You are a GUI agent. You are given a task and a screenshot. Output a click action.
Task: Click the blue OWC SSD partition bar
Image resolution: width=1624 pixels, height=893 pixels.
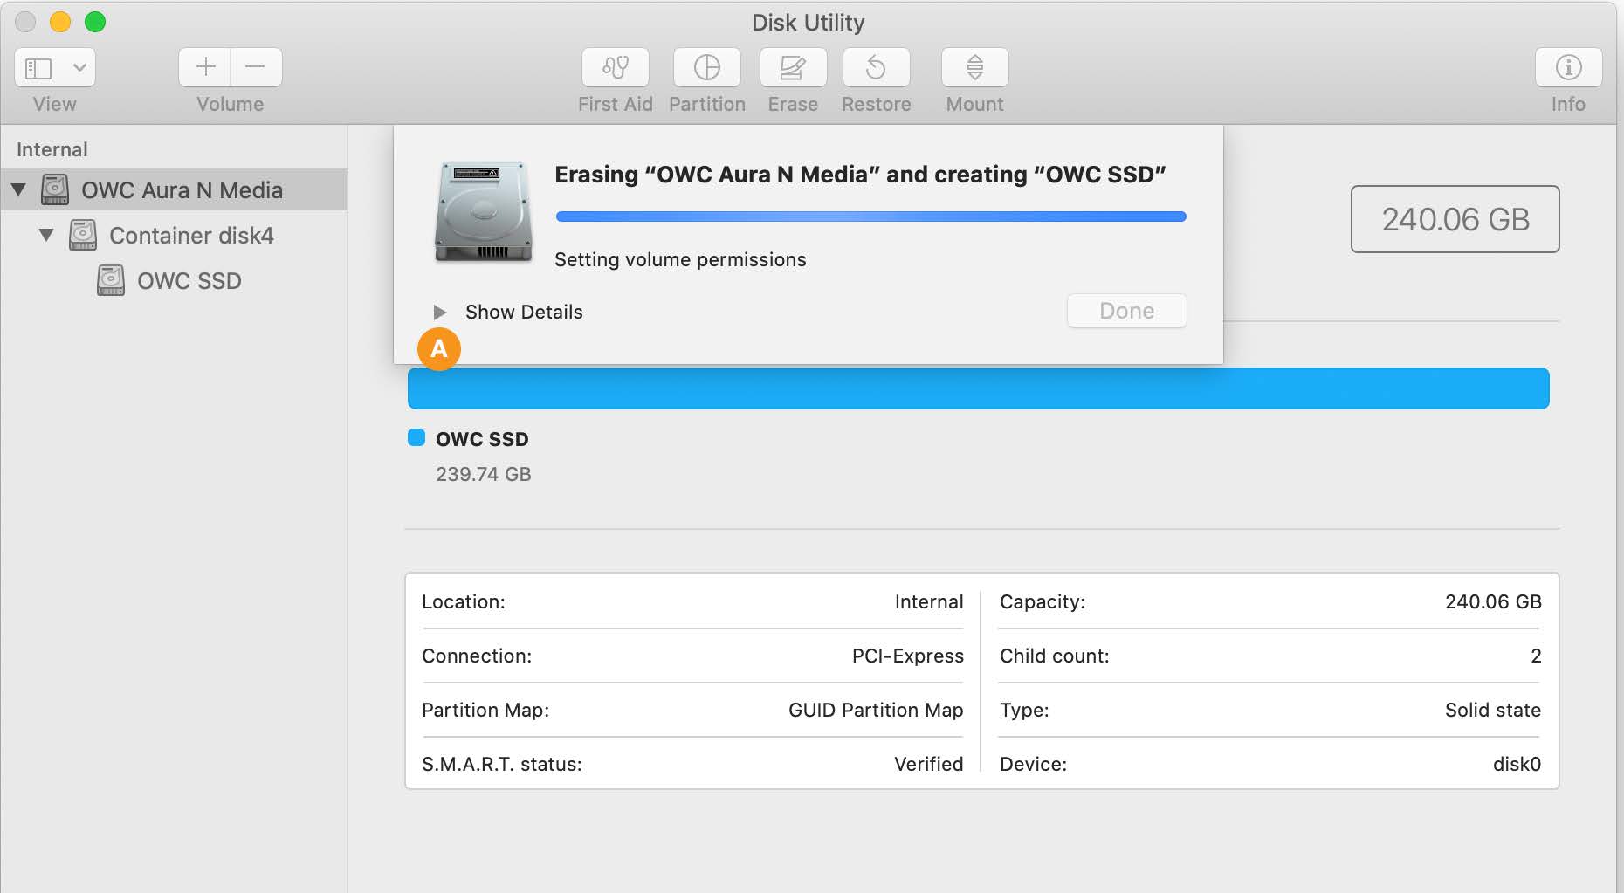978,388
